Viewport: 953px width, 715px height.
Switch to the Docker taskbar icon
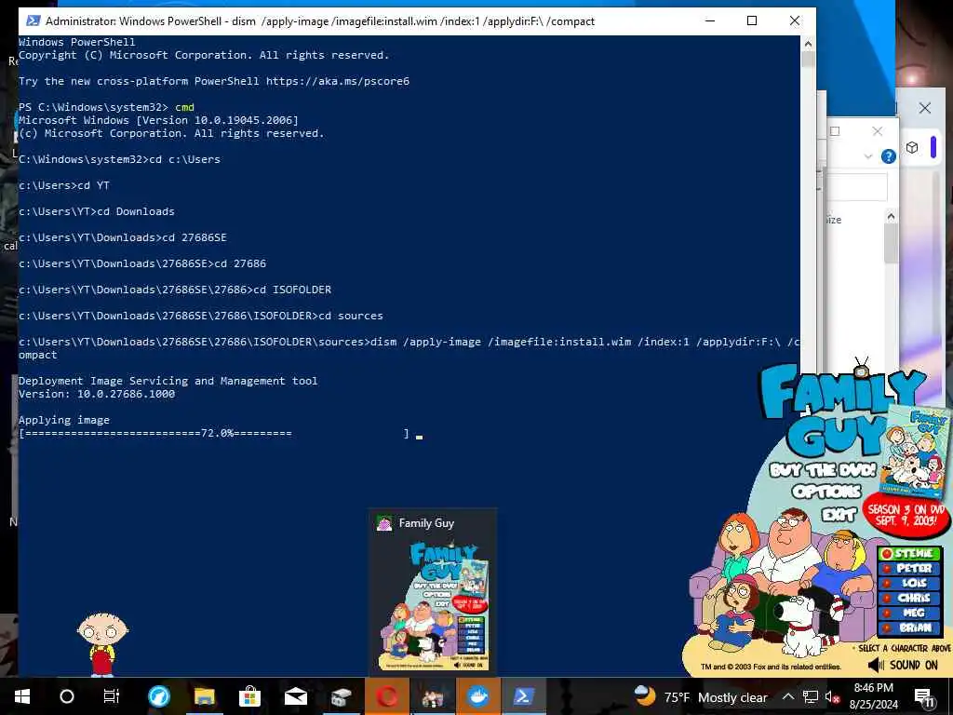click(x=478, y=696)
